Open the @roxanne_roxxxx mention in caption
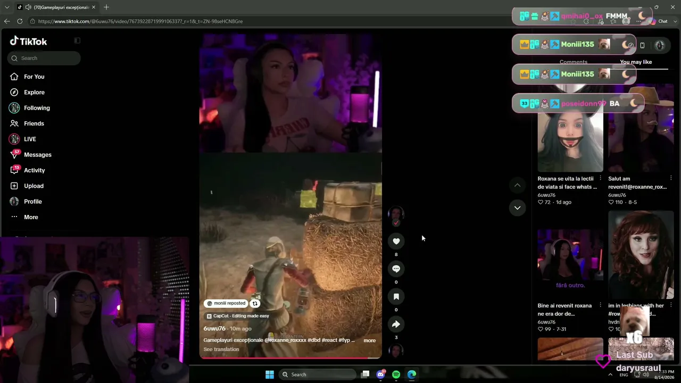This screenshot has height=383, width=681. (x=285, y=340)
